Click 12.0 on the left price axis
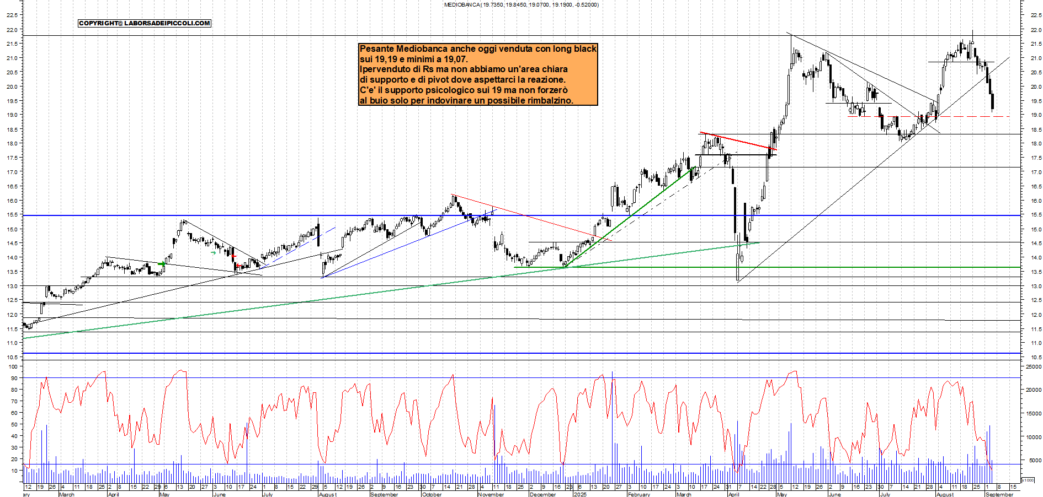 pyautogui.click(x=12, y=315)
